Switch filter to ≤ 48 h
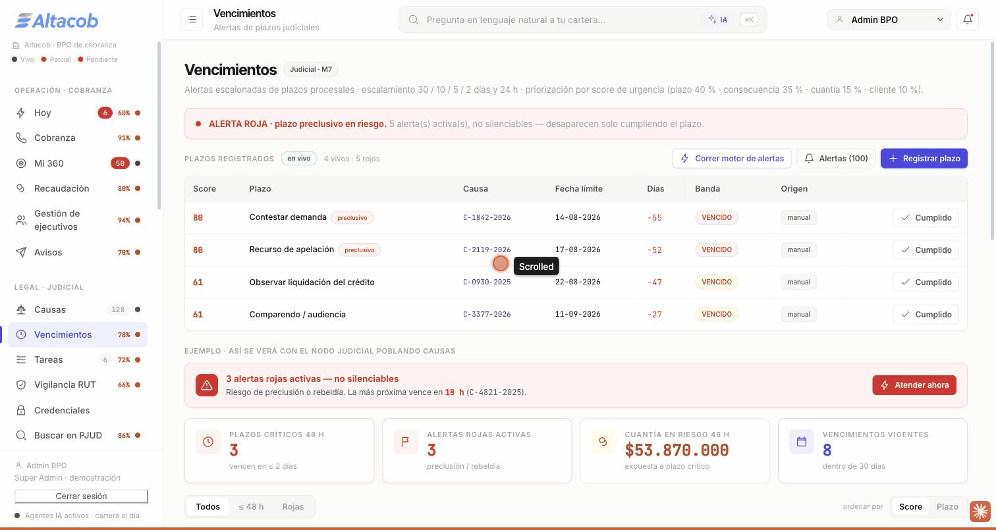996x530 pixels. click(x=251, y=506)
